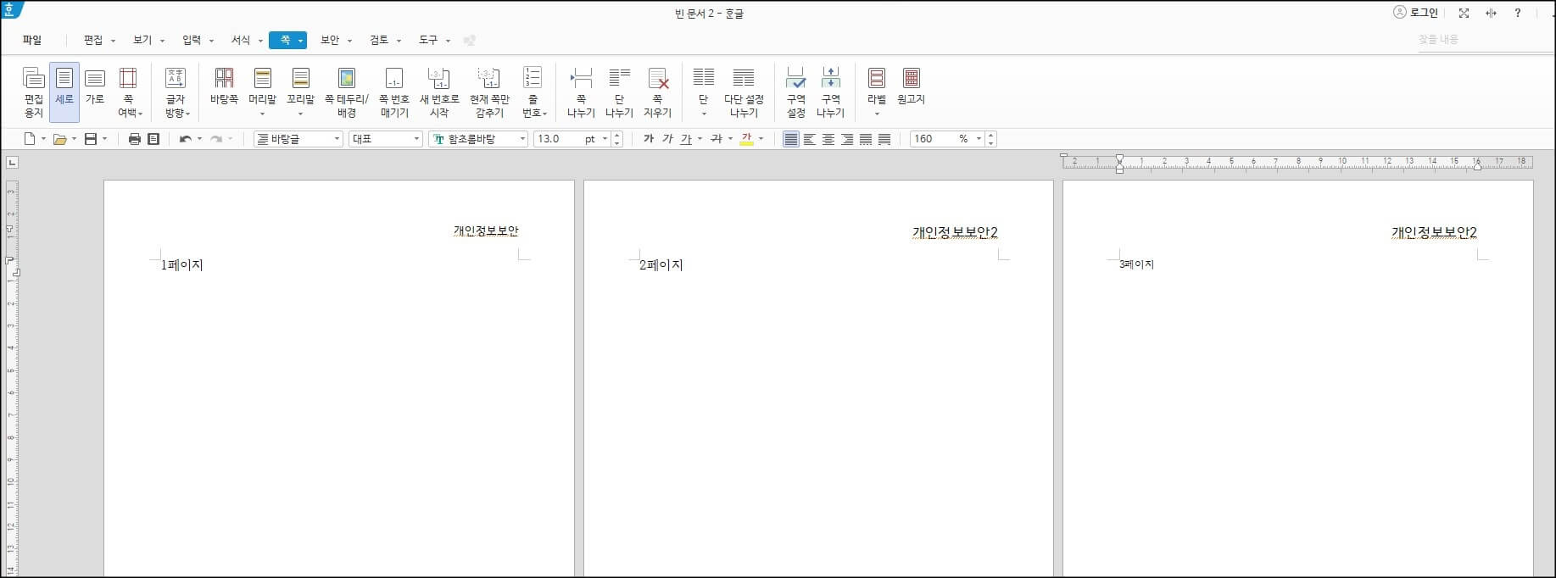1556x578 pixels.
Task: Select right paragraph alignment
Action: pyautogui.click(x=847, y=139)
